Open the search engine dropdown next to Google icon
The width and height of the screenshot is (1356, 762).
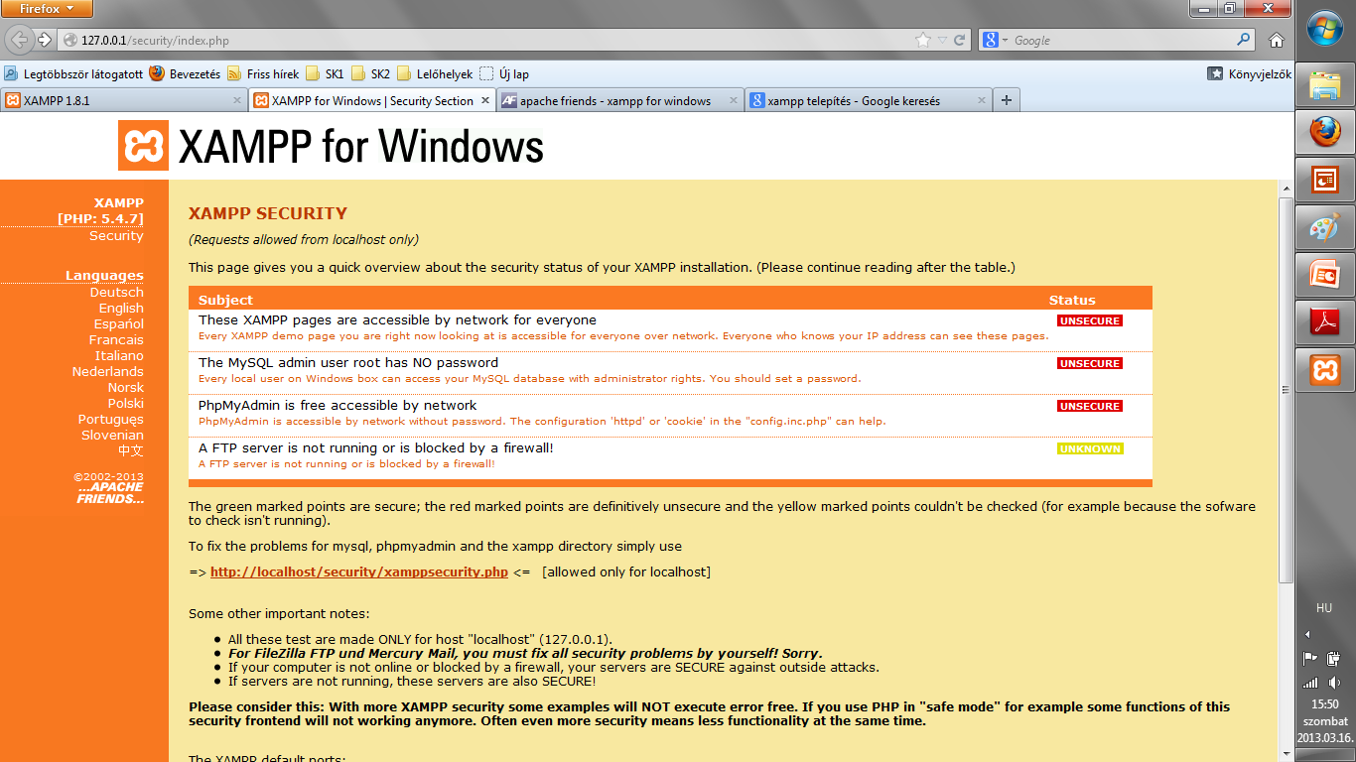[995, 41]
